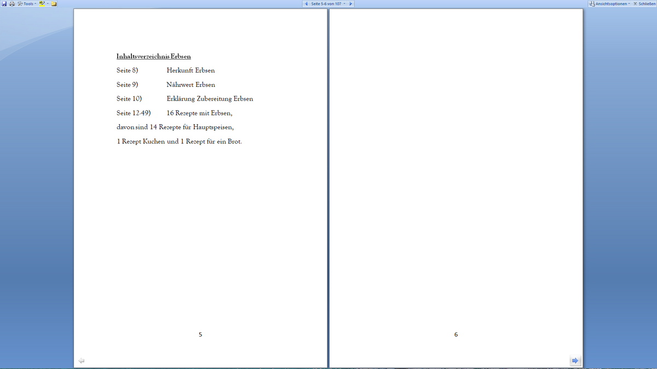657x369 pixels.
Task: Open the 'Seite 5-6 von 107' page dropdown
Action: 328,4
